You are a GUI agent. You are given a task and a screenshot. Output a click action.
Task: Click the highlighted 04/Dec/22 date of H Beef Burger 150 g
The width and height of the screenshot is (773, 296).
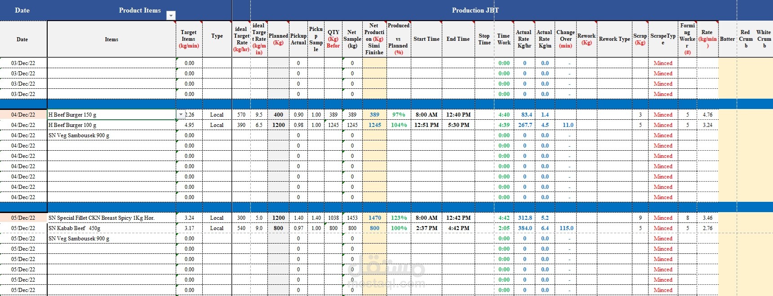click(x=23, y=115)
